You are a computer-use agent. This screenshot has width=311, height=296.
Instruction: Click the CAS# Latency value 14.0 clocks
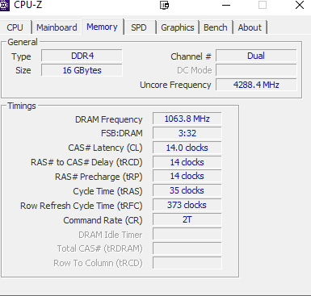pyautogui.click(x=187, y=148)
